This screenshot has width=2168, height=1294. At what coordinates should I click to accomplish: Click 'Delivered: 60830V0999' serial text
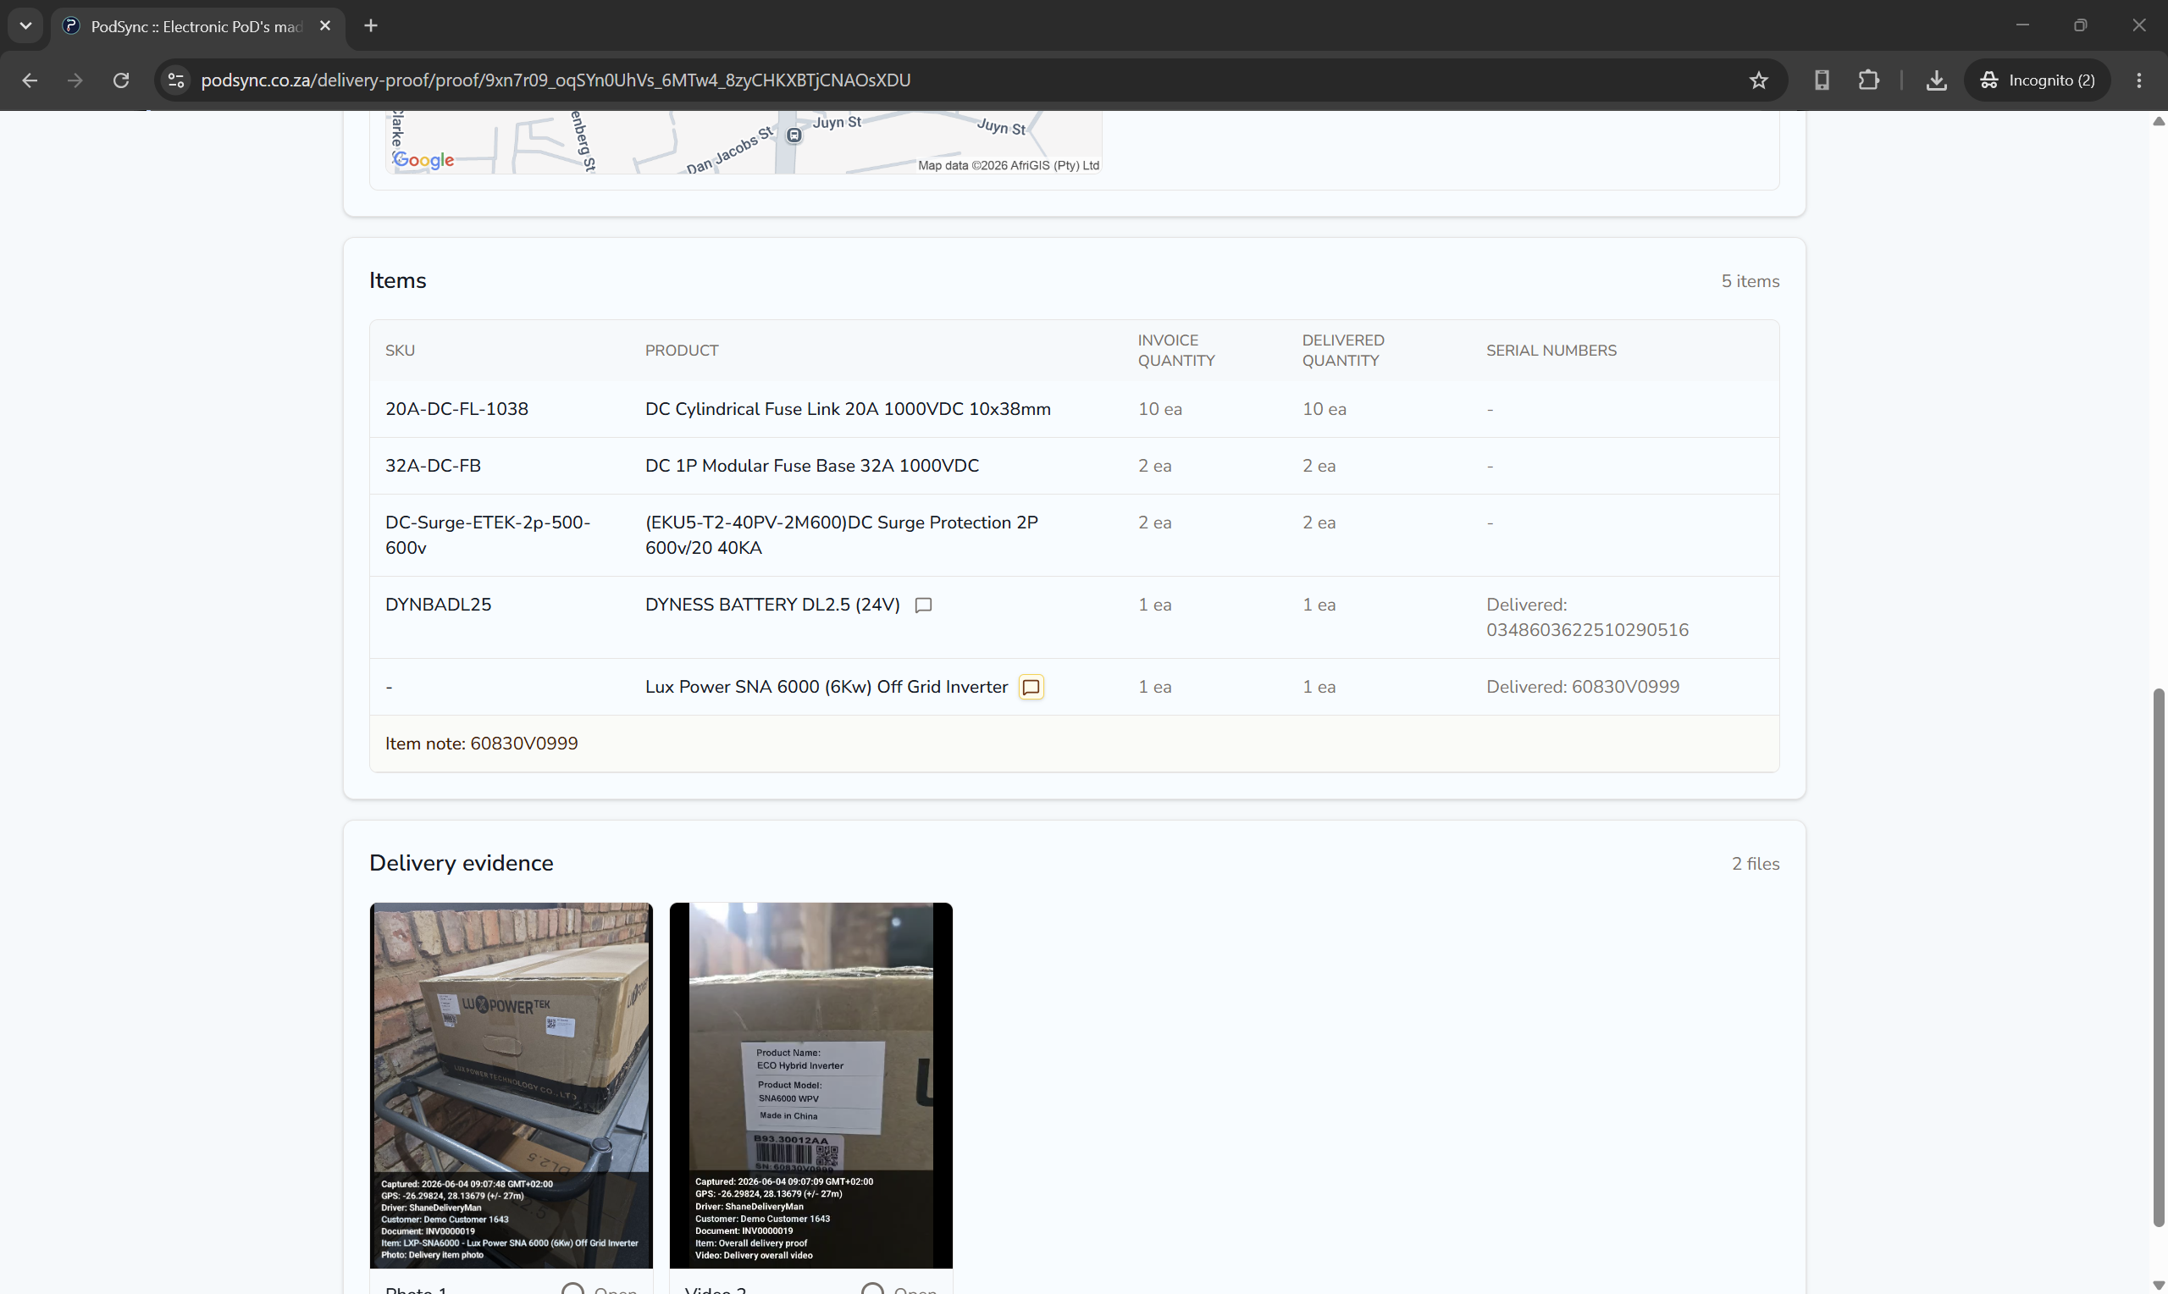pyautogui.click(x=1582, y=686)
